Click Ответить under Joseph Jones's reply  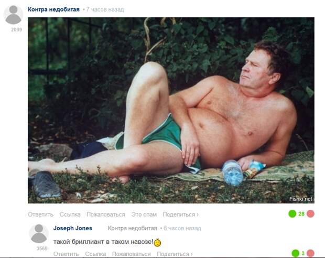coord(66,254)
